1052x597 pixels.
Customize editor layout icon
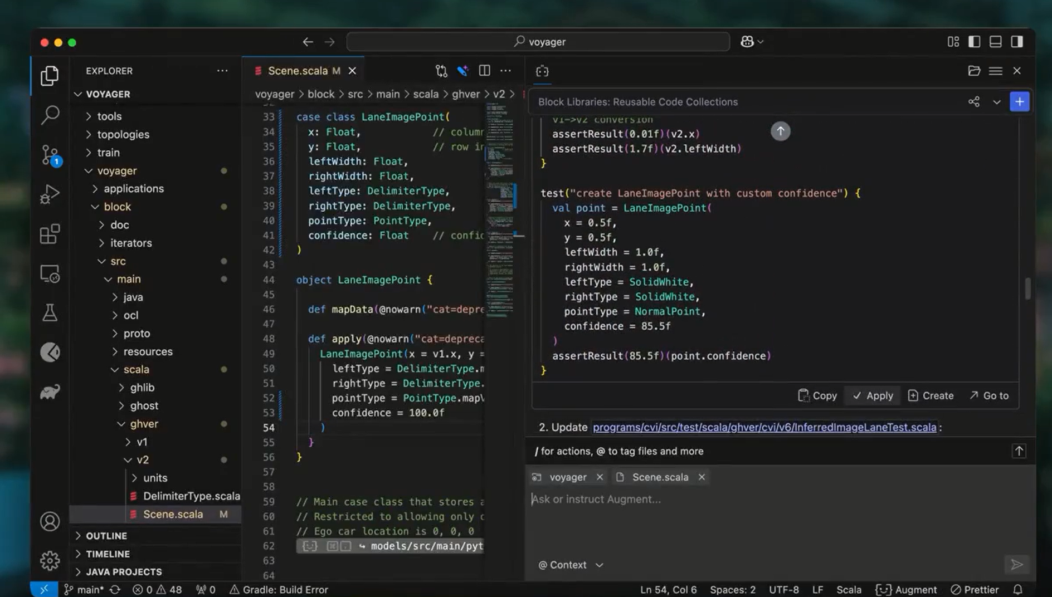(x=953, y=42)
